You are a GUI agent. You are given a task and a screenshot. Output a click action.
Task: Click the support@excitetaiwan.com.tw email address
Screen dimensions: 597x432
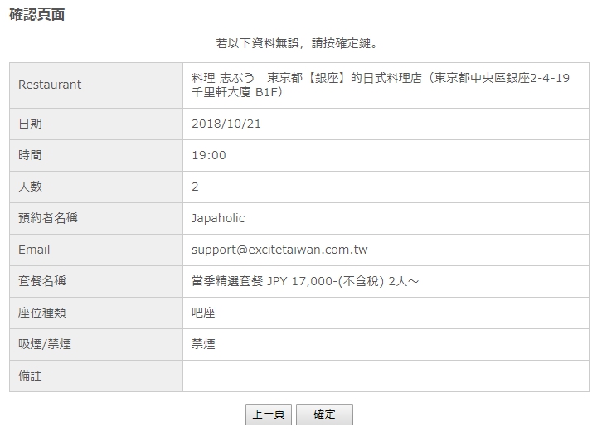pos(279,250)
